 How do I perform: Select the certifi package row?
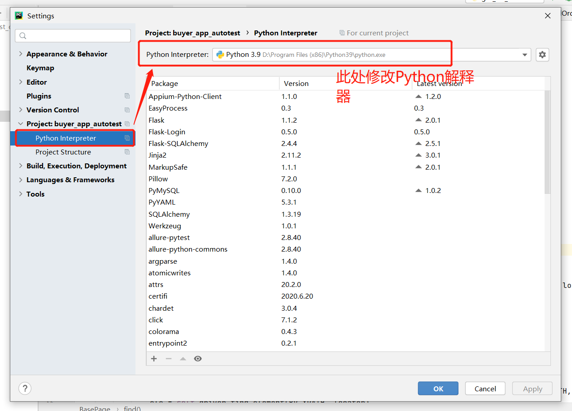345,296
